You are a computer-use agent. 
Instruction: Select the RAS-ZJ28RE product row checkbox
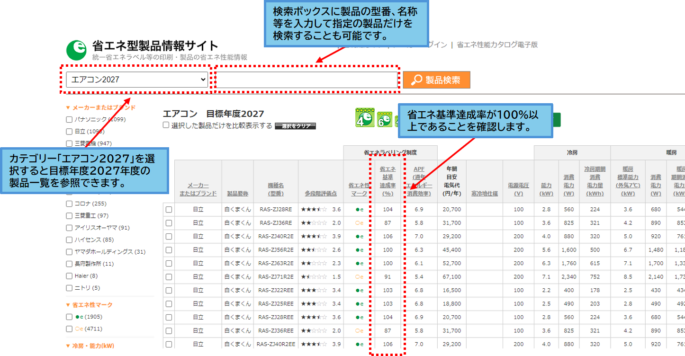tap(169, 210)
